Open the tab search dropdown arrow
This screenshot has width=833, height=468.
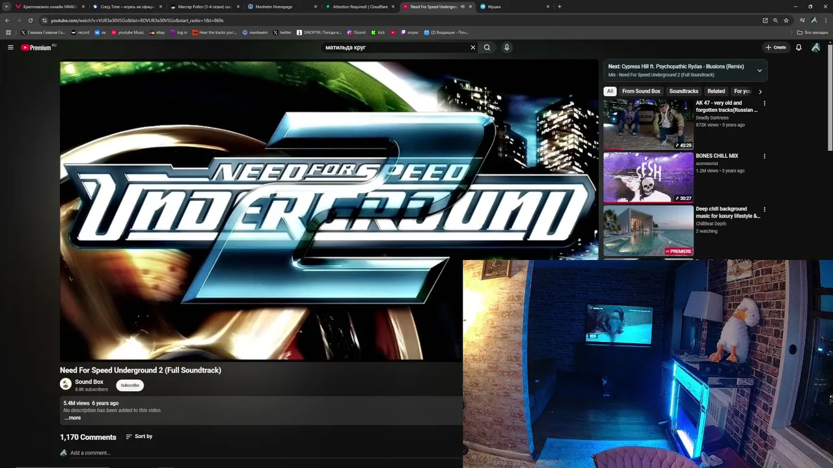[7, 6]
